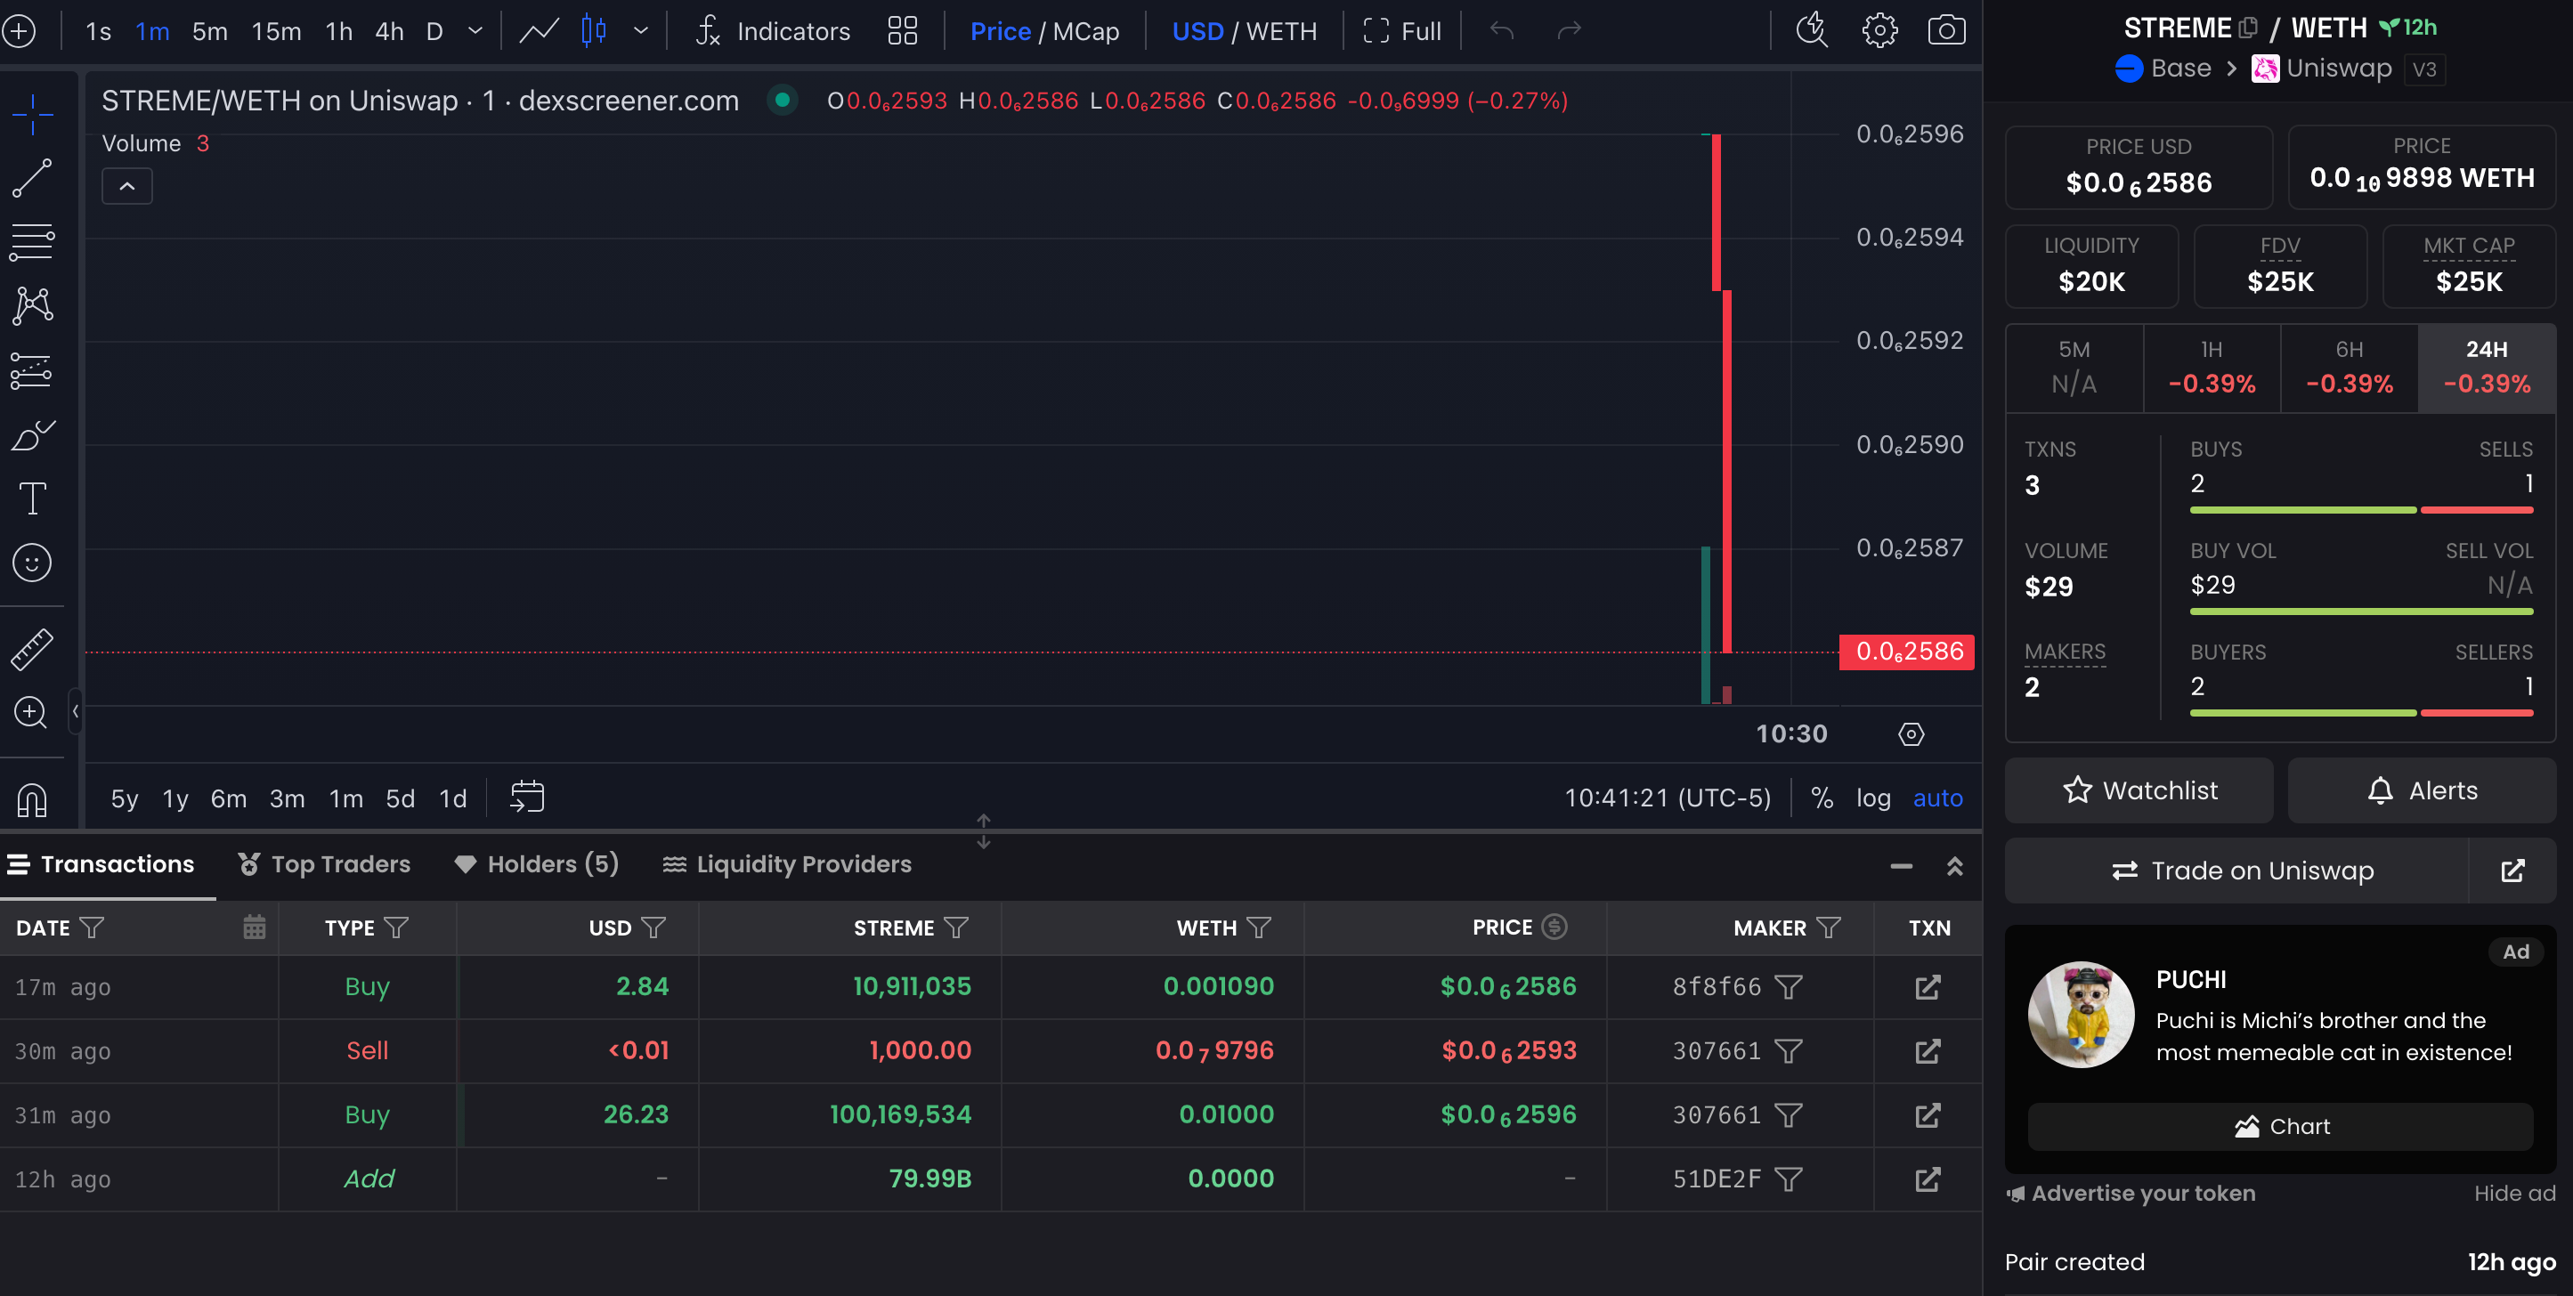Take a chart snapshot with camera icon
Viewport: 2573px width, 1296px height.
1945,31
